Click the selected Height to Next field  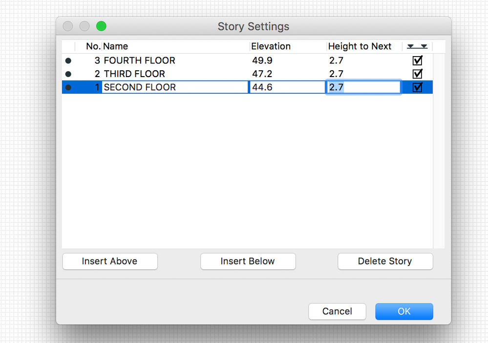(x=363, y=87)
